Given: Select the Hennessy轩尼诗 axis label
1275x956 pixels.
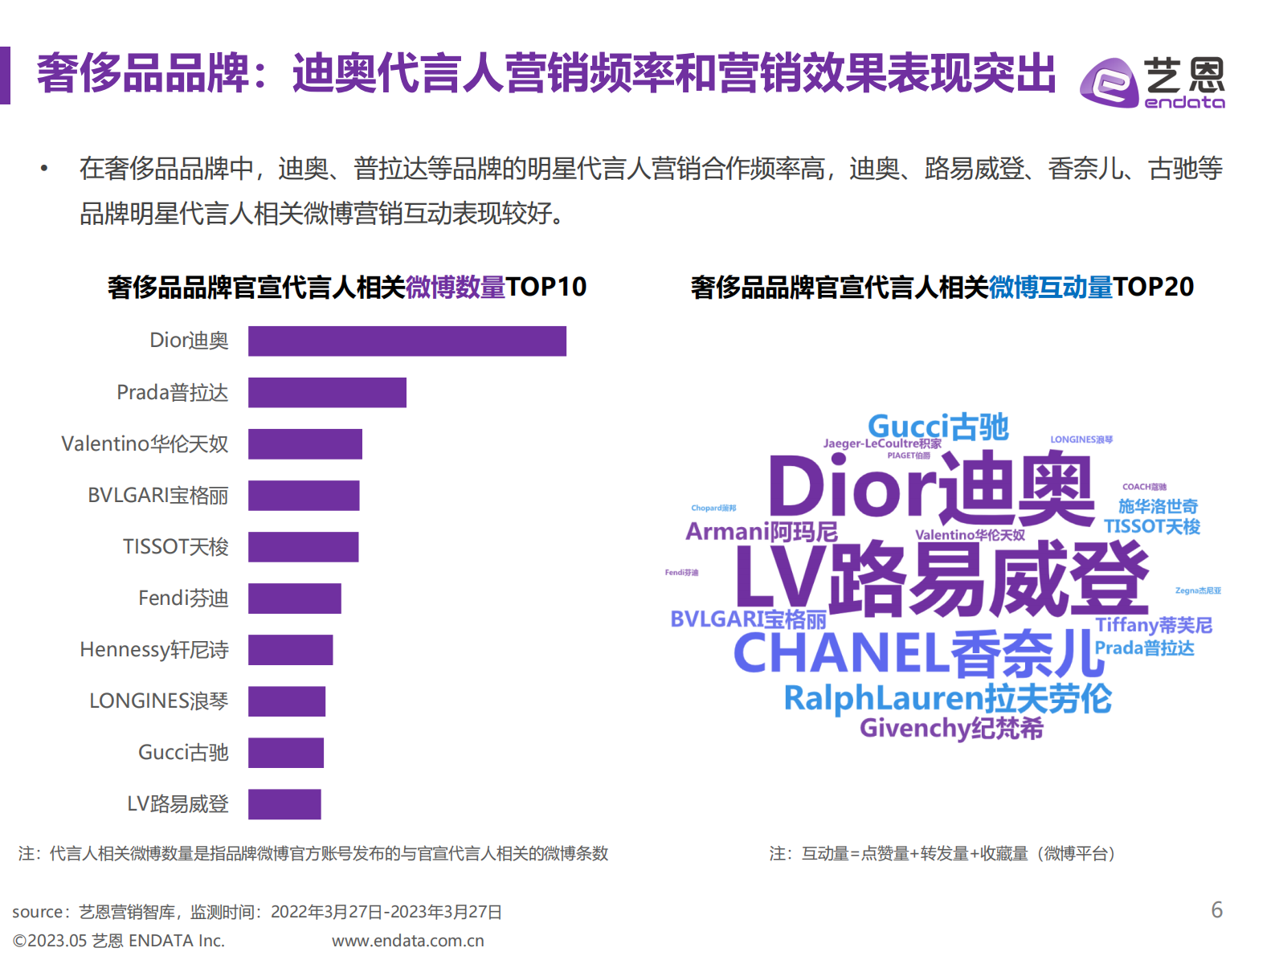Looking at the screenshot, I should 154,649.
